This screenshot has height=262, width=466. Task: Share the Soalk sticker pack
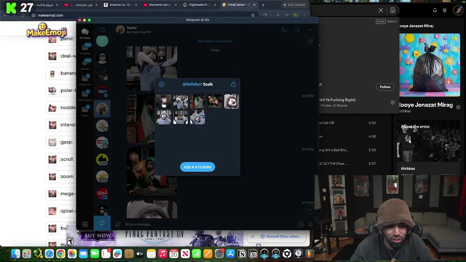[x=233, y=84]
